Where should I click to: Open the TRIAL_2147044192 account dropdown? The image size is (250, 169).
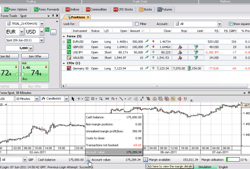tap(42, 24)
